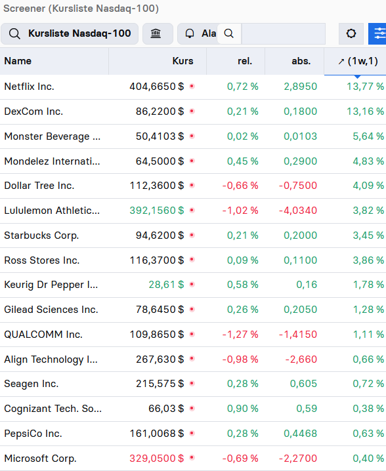Select the Align Technology row name

click(51, 359)
